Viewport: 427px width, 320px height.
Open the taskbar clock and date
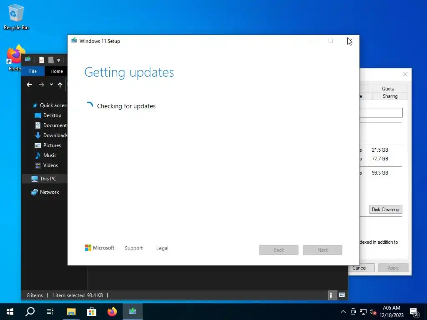(391, 312)
